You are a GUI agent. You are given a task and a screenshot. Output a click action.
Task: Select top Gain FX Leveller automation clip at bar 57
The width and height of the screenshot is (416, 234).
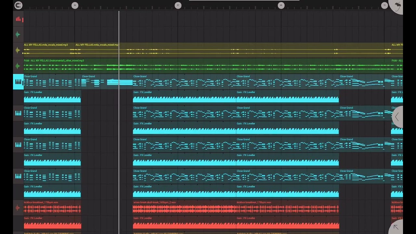184,97
